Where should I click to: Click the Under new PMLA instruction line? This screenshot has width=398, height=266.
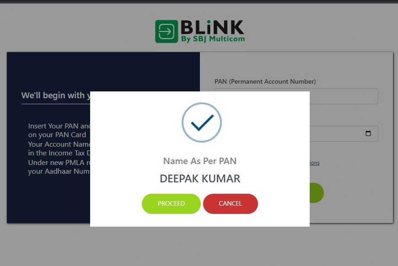tap(59, 162)
